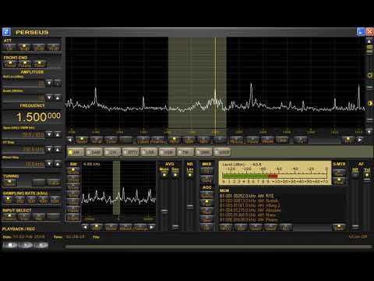
Task: Click the Perseus application icon in title bar
Action: (6, 32)
